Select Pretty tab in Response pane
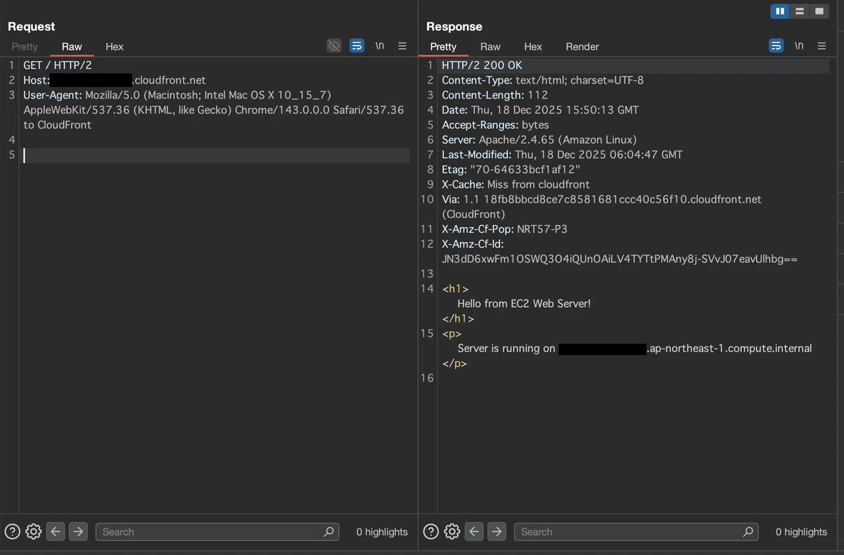This screenshot has width=844, height=555. (443, 46)
